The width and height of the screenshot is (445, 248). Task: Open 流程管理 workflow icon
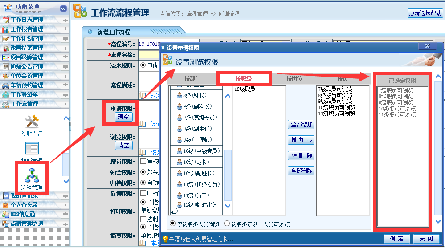(32, 175)
